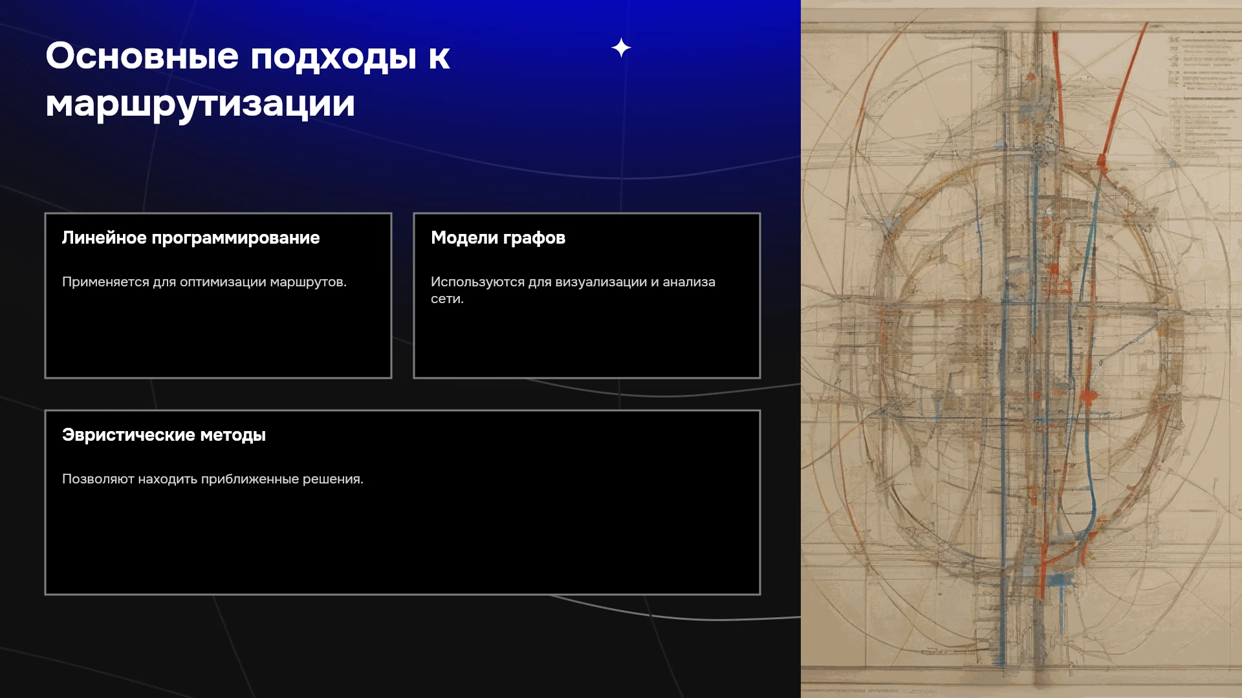Click the text 'Используются для визуализации и анализа сети.'
The width and height of the screenshot is (1242, 698).
[573, 290]
